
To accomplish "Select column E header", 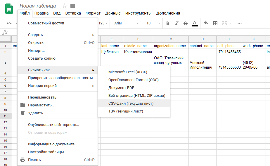I will [x=112, y=39].
